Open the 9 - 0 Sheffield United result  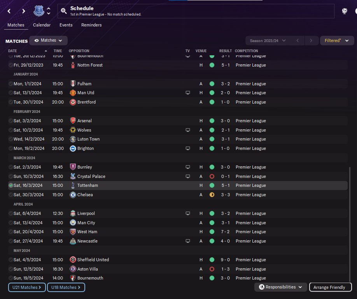pos(225,260)
